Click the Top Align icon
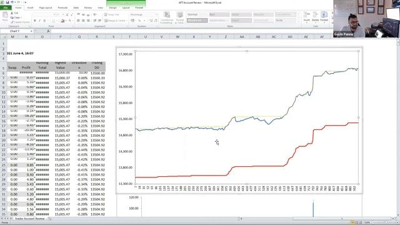 coord(78,14)
